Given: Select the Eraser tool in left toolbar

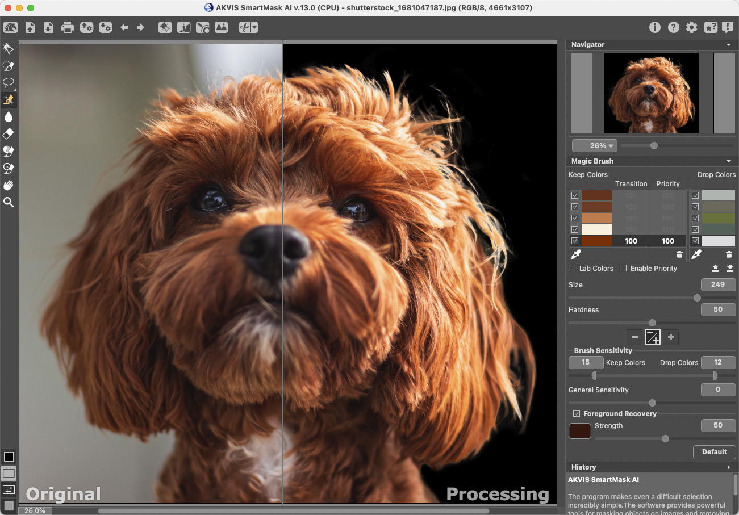Looking at the screenshot, I should pyautogui.click(x=9, y=134).
